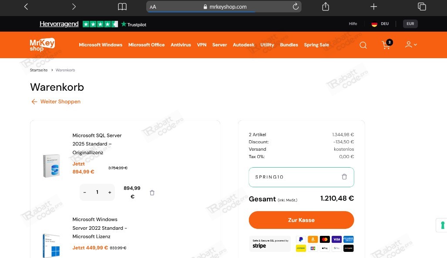Select the Apple Pay payment icon
This screenshot has height=258, width=447.
pyautogui.click(x=325, y=248)
